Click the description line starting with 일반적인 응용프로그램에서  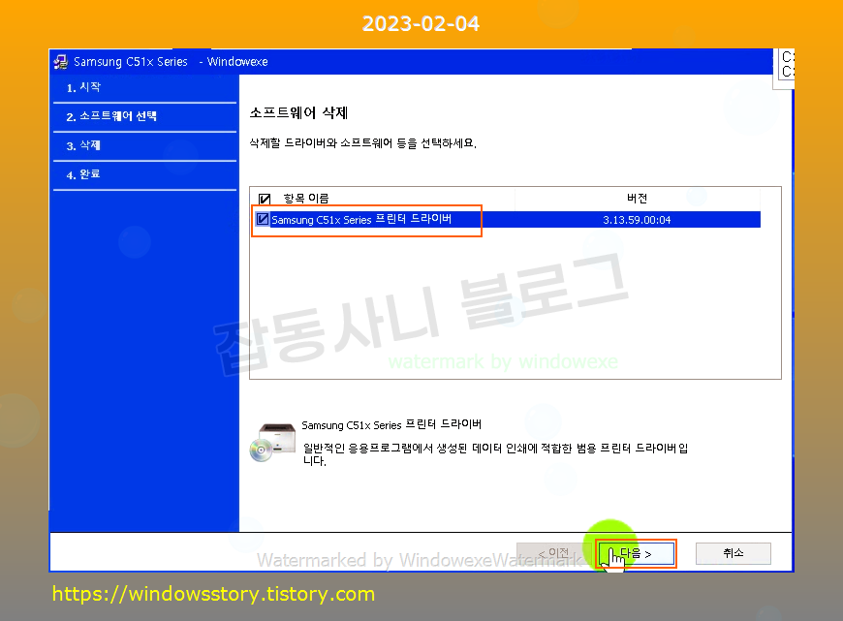pyautogui.click(x=495, y=454)
